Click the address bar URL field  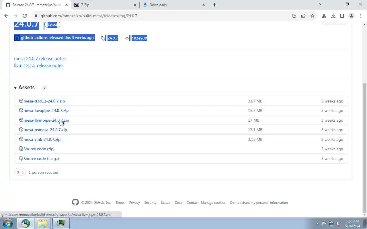point(161,16)
